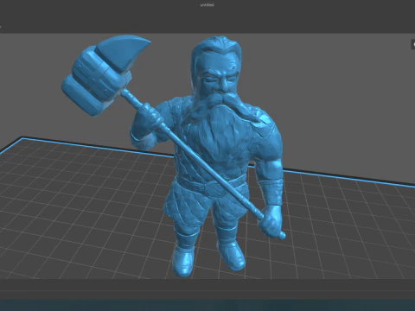Click the "untitled" window title text
This screenshot has width=415, height=311.
click(207, 5)
